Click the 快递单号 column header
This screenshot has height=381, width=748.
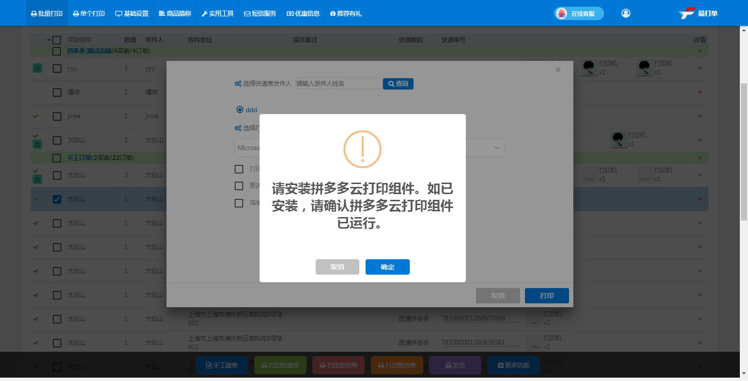tap(453, 40)
